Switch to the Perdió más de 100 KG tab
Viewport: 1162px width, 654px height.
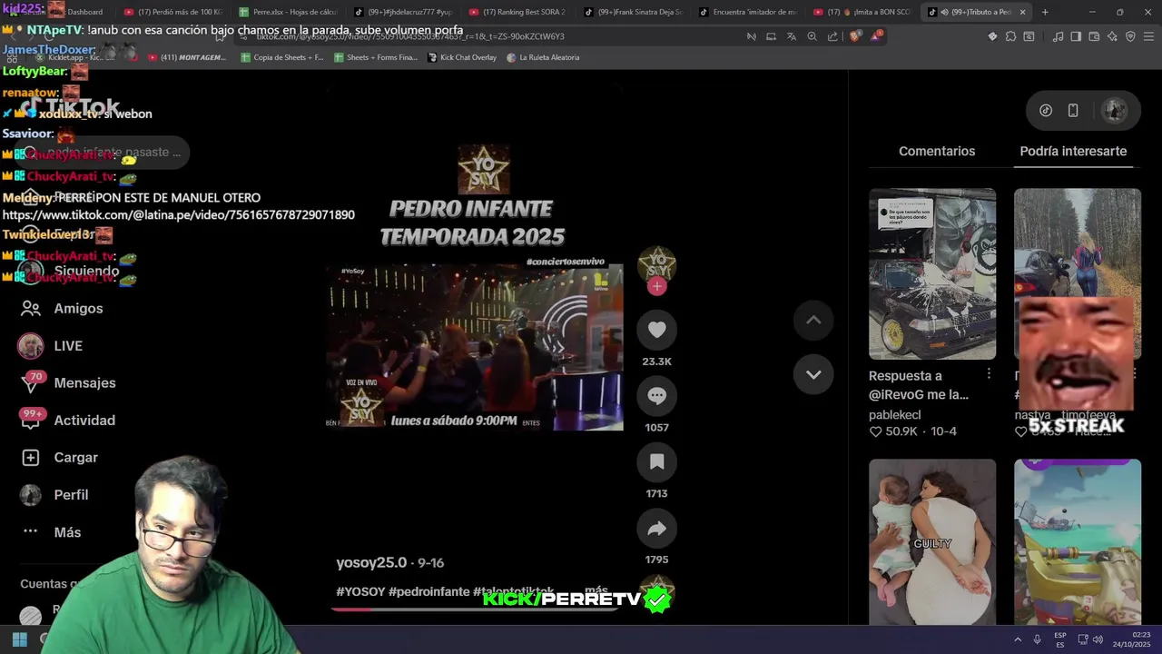[172, 12]
